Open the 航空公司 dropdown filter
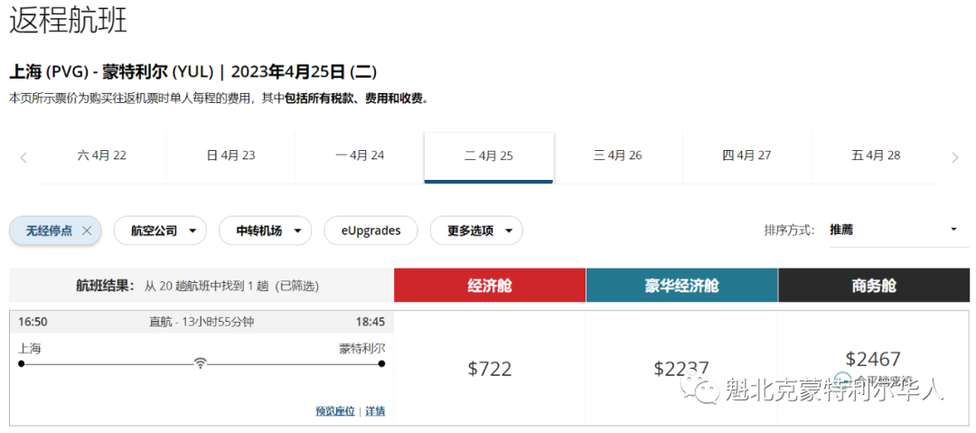This screenshot has height=433, width=976. [x=159, y=231]
